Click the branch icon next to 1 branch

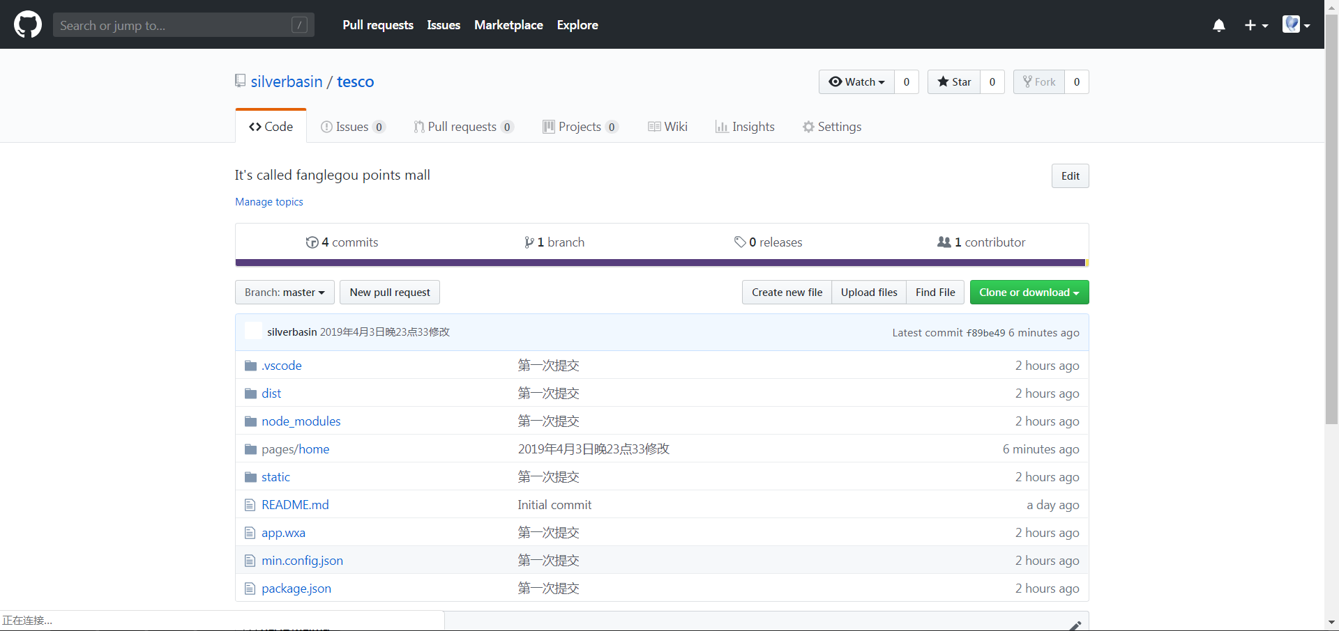tap(529, 242)
